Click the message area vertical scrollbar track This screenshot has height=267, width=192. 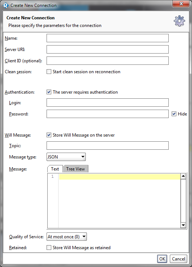183,201
